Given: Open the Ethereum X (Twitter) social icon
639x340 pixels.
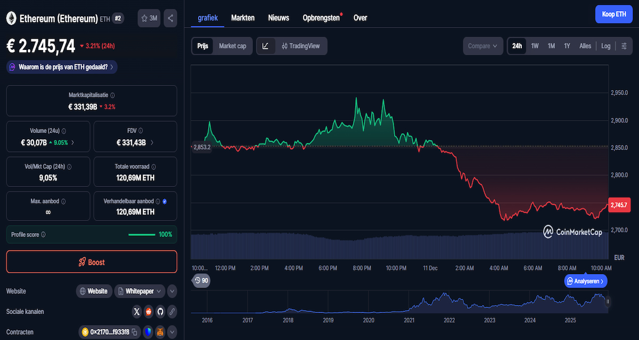Looking at the screenshot, I should (137, 311).
